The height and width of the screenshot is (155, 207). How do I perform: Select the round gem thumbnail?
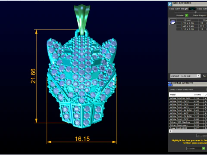(173, 22)
